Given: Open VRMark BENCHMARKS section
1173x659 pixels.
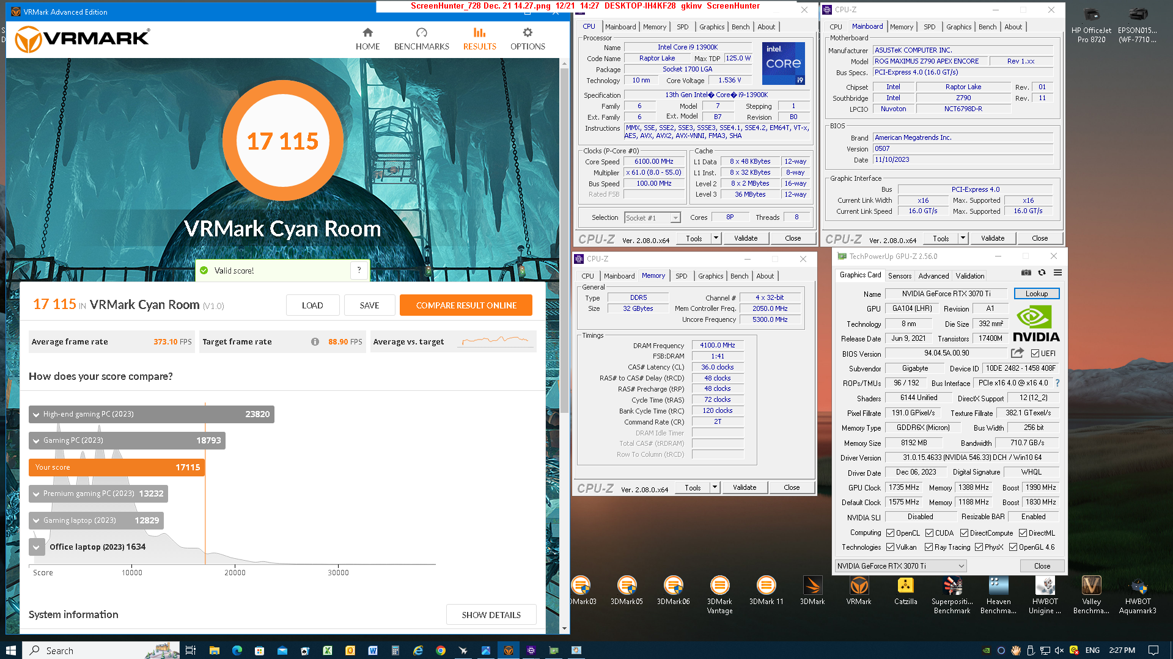Looking at the screenshot, I should click(421, 39).
